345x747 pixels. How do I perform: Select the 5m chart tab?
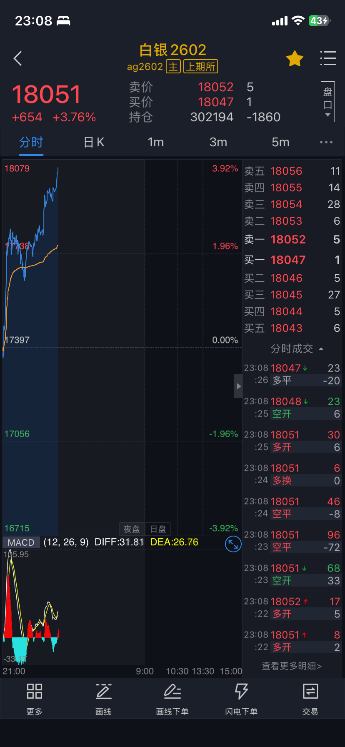point(280,143)
